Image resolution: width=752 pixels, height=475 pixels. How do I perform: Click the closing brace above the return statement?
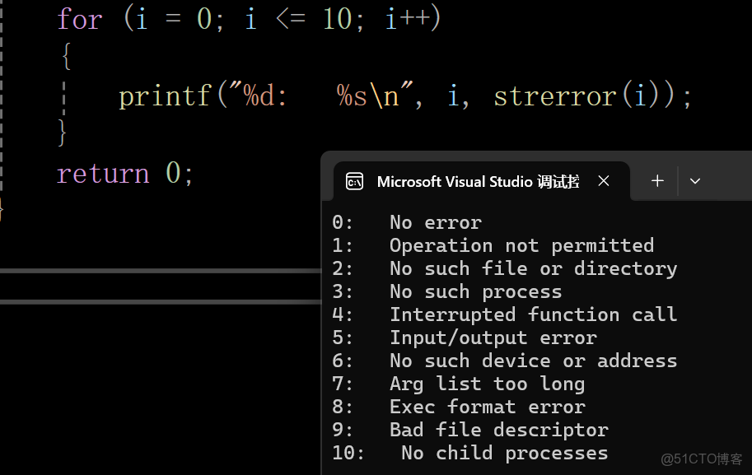point(63,133)
